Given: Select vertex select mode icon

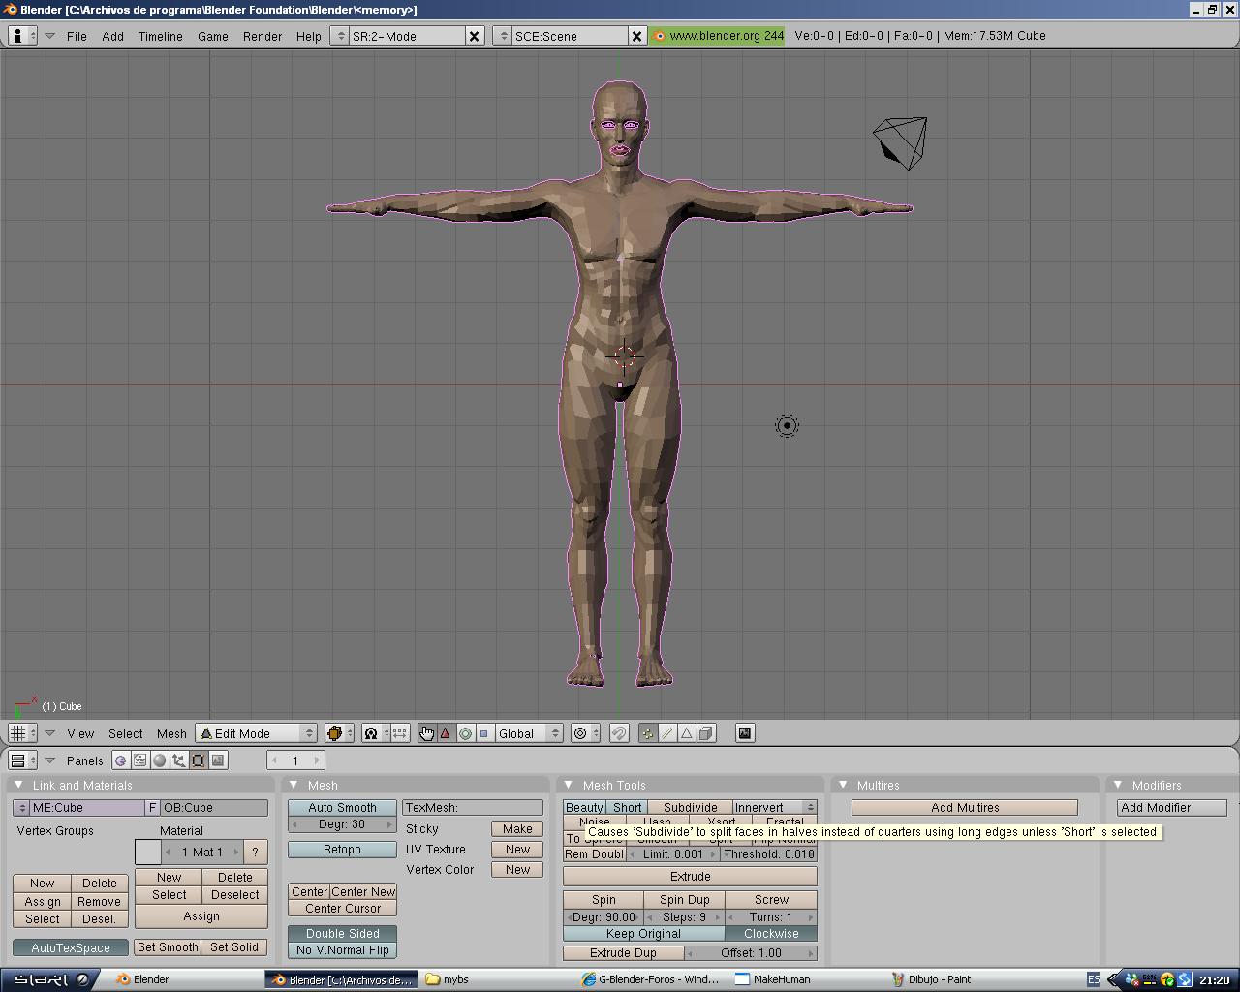Looking at the screenshot, I should coord(647,733).
